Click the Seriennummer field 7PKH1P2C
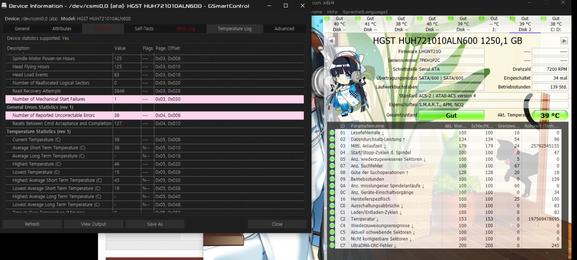The height and width of the screenshot is (260, 577). (x=451, y=60)
